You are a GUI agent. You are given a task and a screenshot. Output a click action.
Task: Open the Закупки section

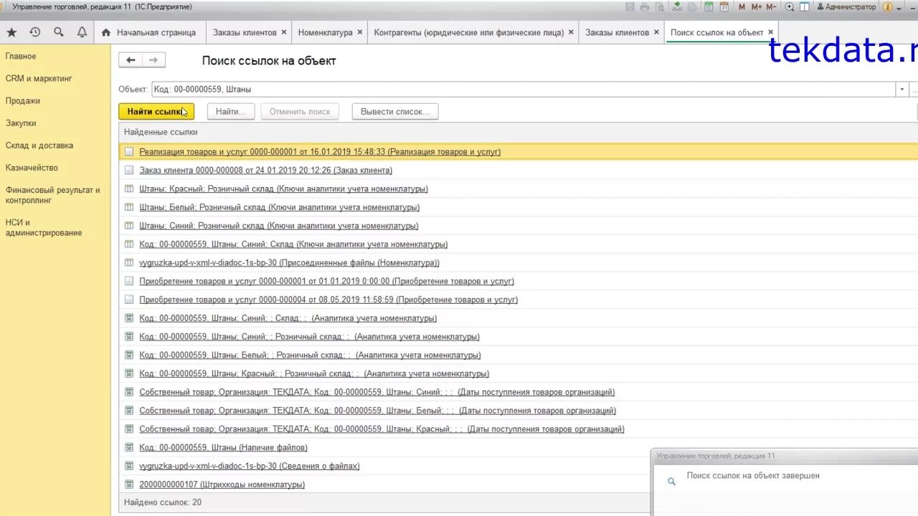click(x=21, y=123)
